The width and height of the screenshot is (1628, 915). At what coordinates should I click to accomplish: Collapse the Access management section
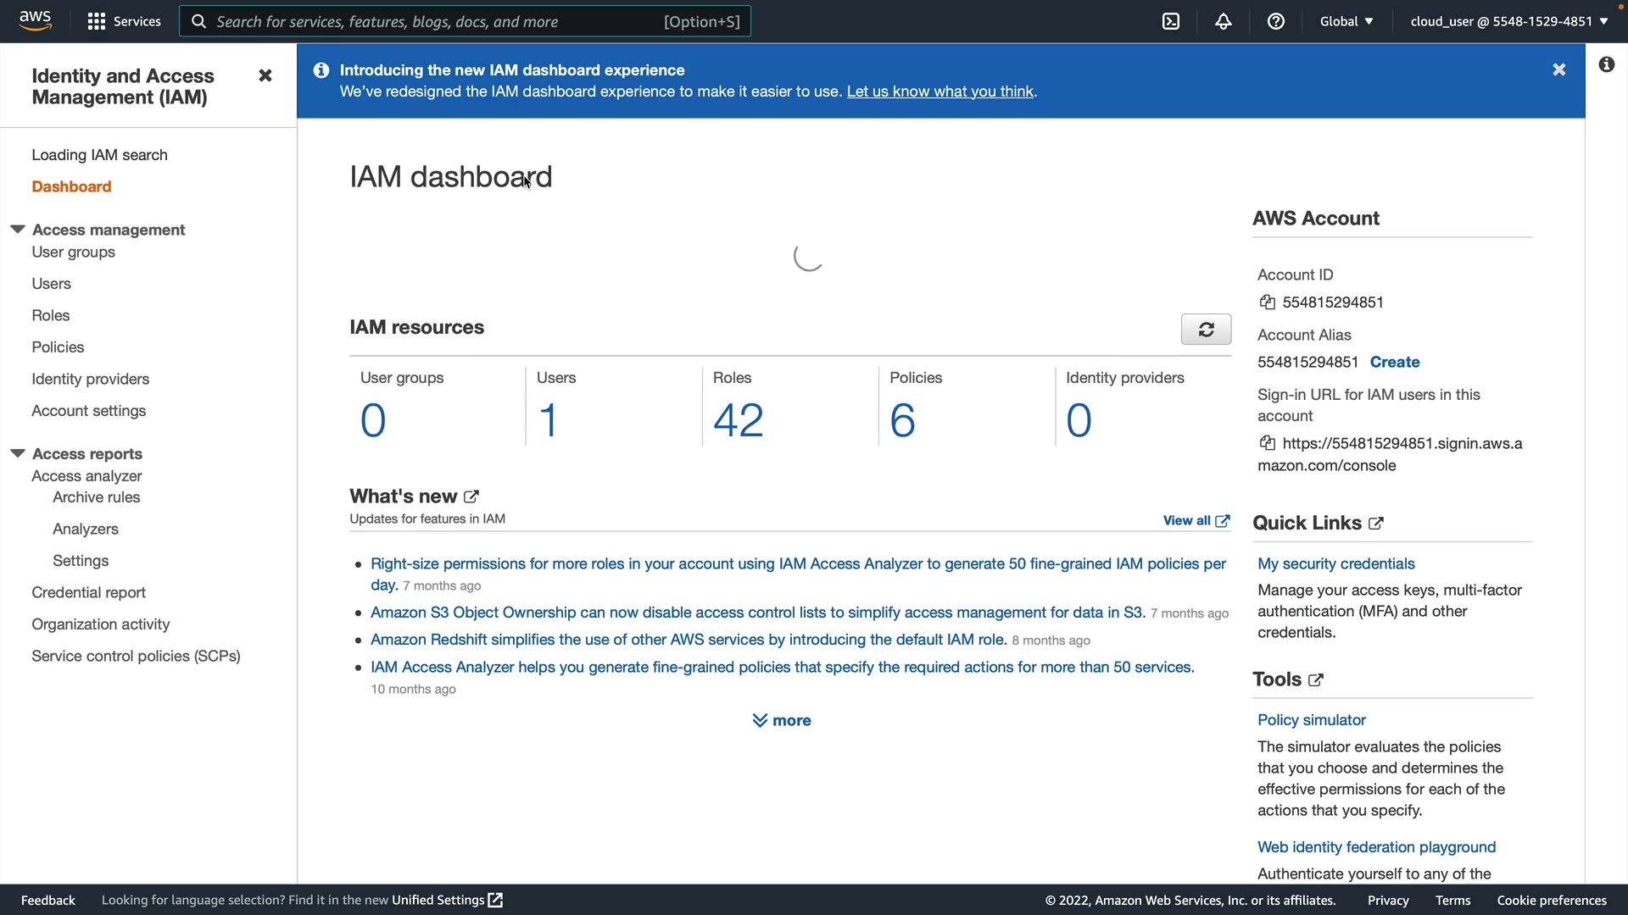click(18, 230)
